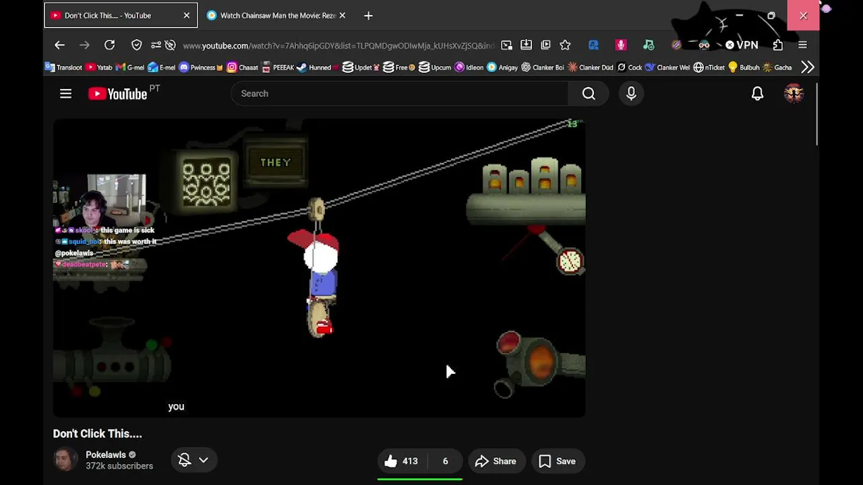This screenshot has width=863, height=485.
Task: Click the VPN button in the toolbar
Action: pyautogui.click(x=742, y=45)
